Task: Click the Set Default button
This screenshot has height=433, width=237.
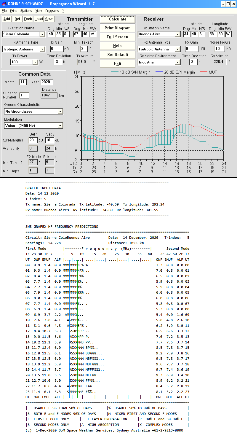Action: 118,55
